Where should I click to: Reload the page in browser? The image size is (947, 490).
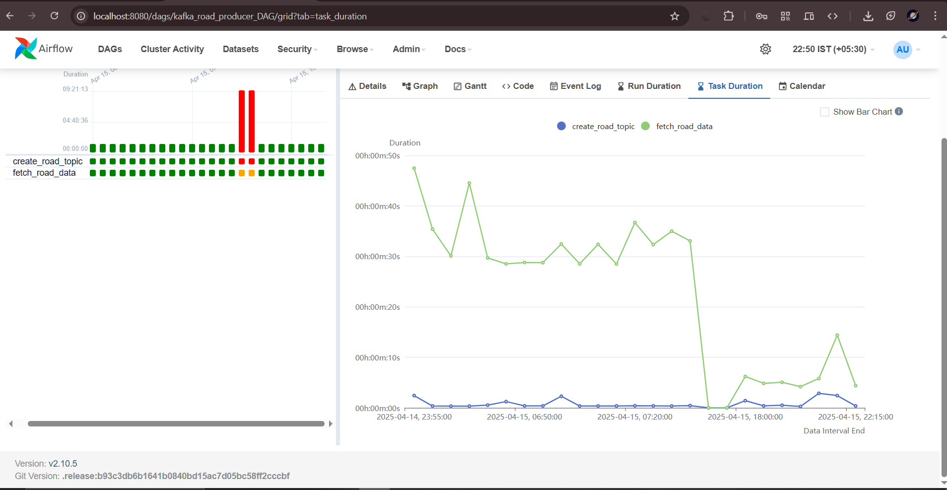55,16
